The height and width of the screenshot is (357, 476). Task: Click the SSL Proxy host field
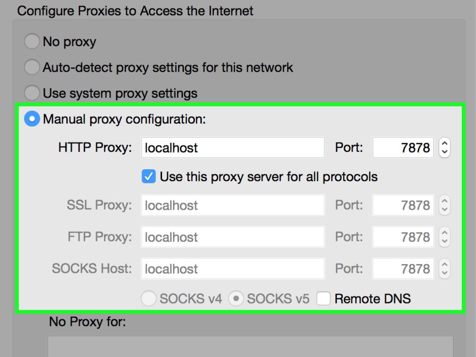pyautogui.click(x=232, y=205)
